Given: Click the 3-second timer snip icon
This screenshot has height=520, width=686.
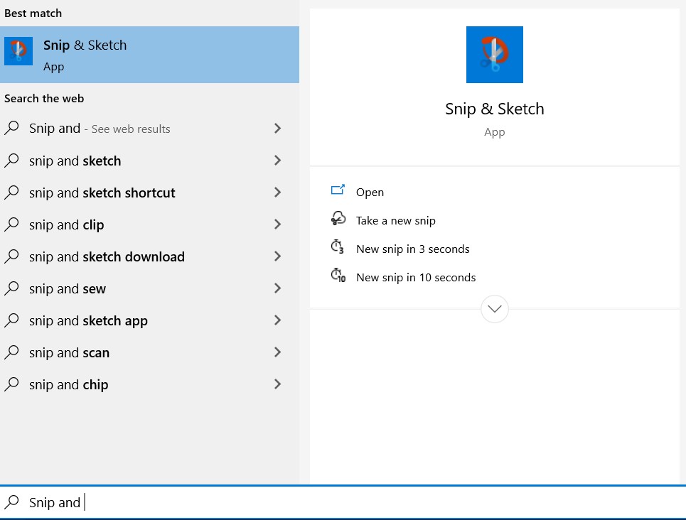Looking at the screenshot, I should [x=338, y=247].
